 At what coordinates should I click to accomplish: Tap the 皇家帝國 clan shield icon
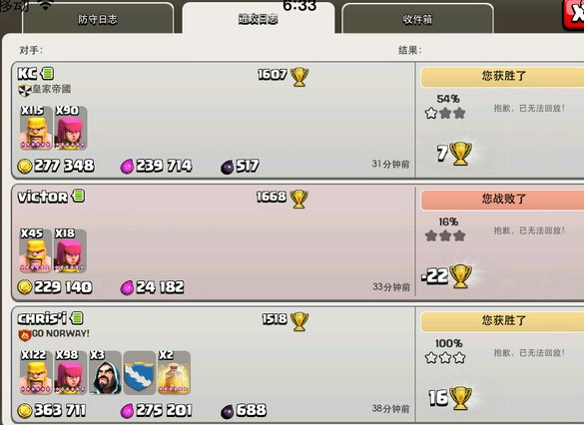(25, 90)
